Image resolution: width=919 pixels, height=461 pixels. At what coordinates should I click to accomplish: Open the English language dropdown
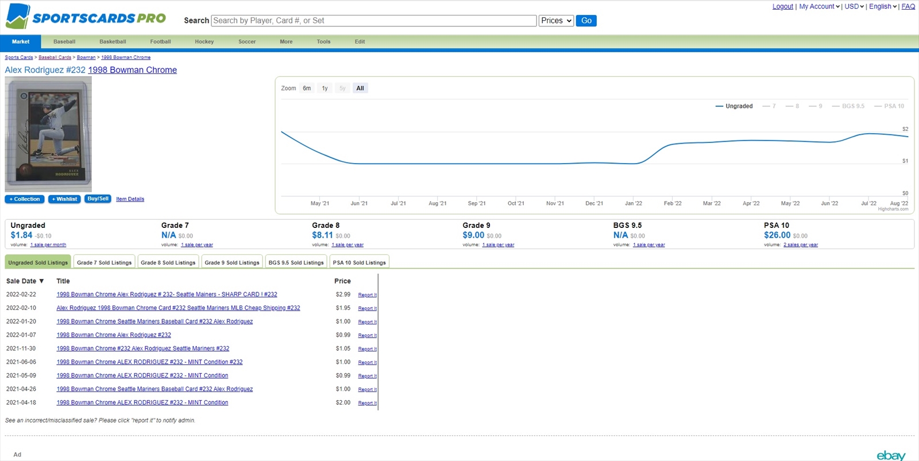[x=883, y=6]
